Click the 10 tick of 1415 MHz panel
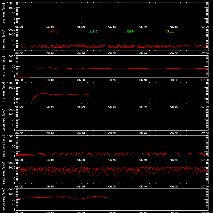The image size is (213, 213). 14,99
